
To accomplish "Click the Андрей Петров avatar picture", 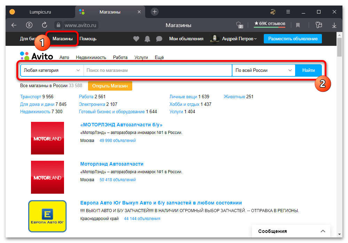I will coord(215,39).
